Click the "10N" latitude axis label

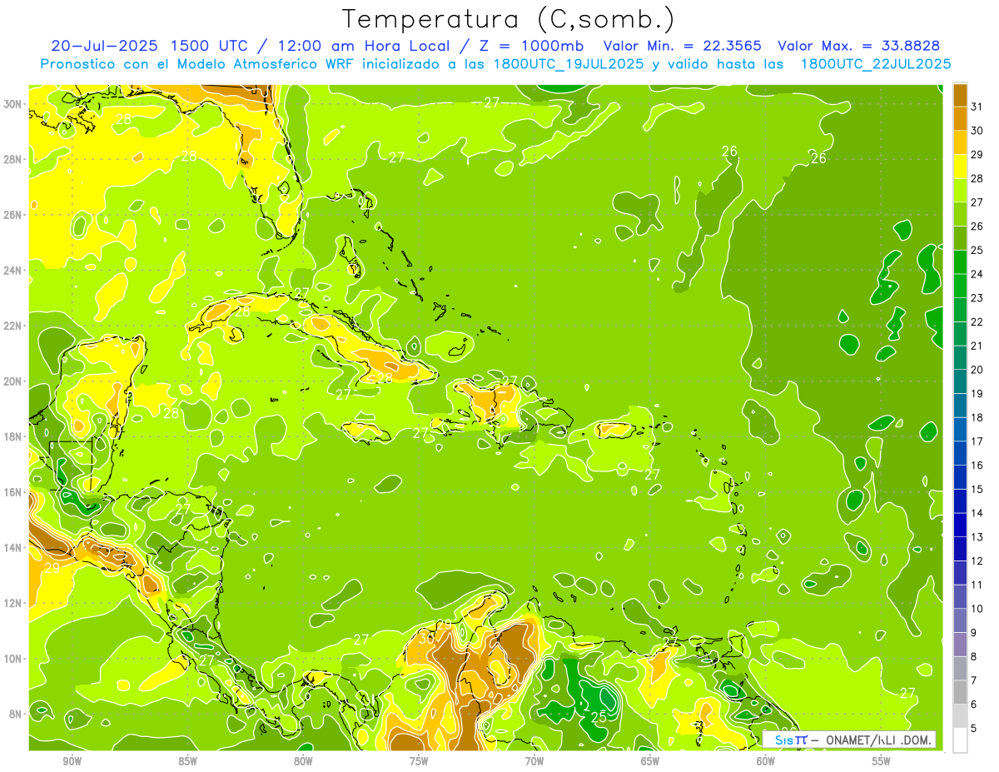pyautogui.click(x=12, y=659)
